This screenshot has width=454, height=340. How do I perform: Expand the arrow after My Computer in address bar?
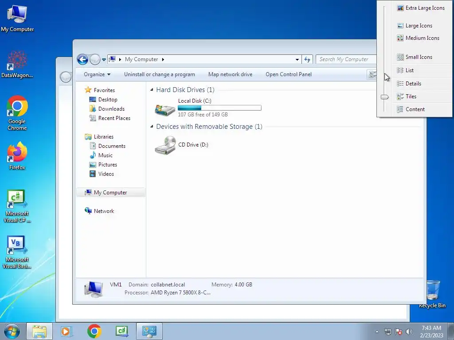pos(163,59)
